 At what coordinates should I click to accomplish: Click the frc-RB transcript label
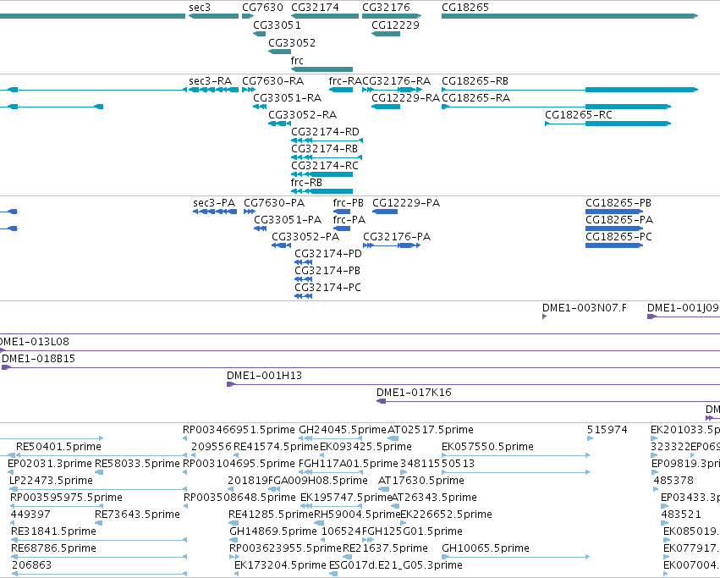(x=307, y=183)
